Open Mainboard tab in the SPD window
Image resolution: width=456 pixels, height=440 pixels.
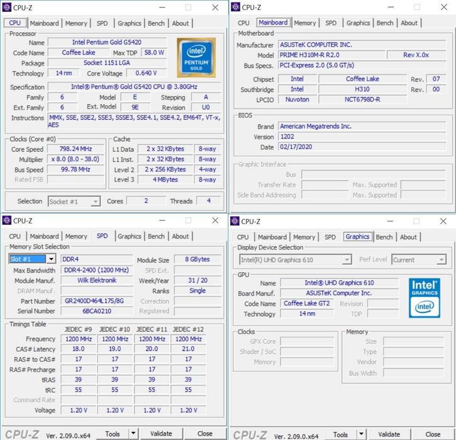pyautogui.click(x=44, y=236)
